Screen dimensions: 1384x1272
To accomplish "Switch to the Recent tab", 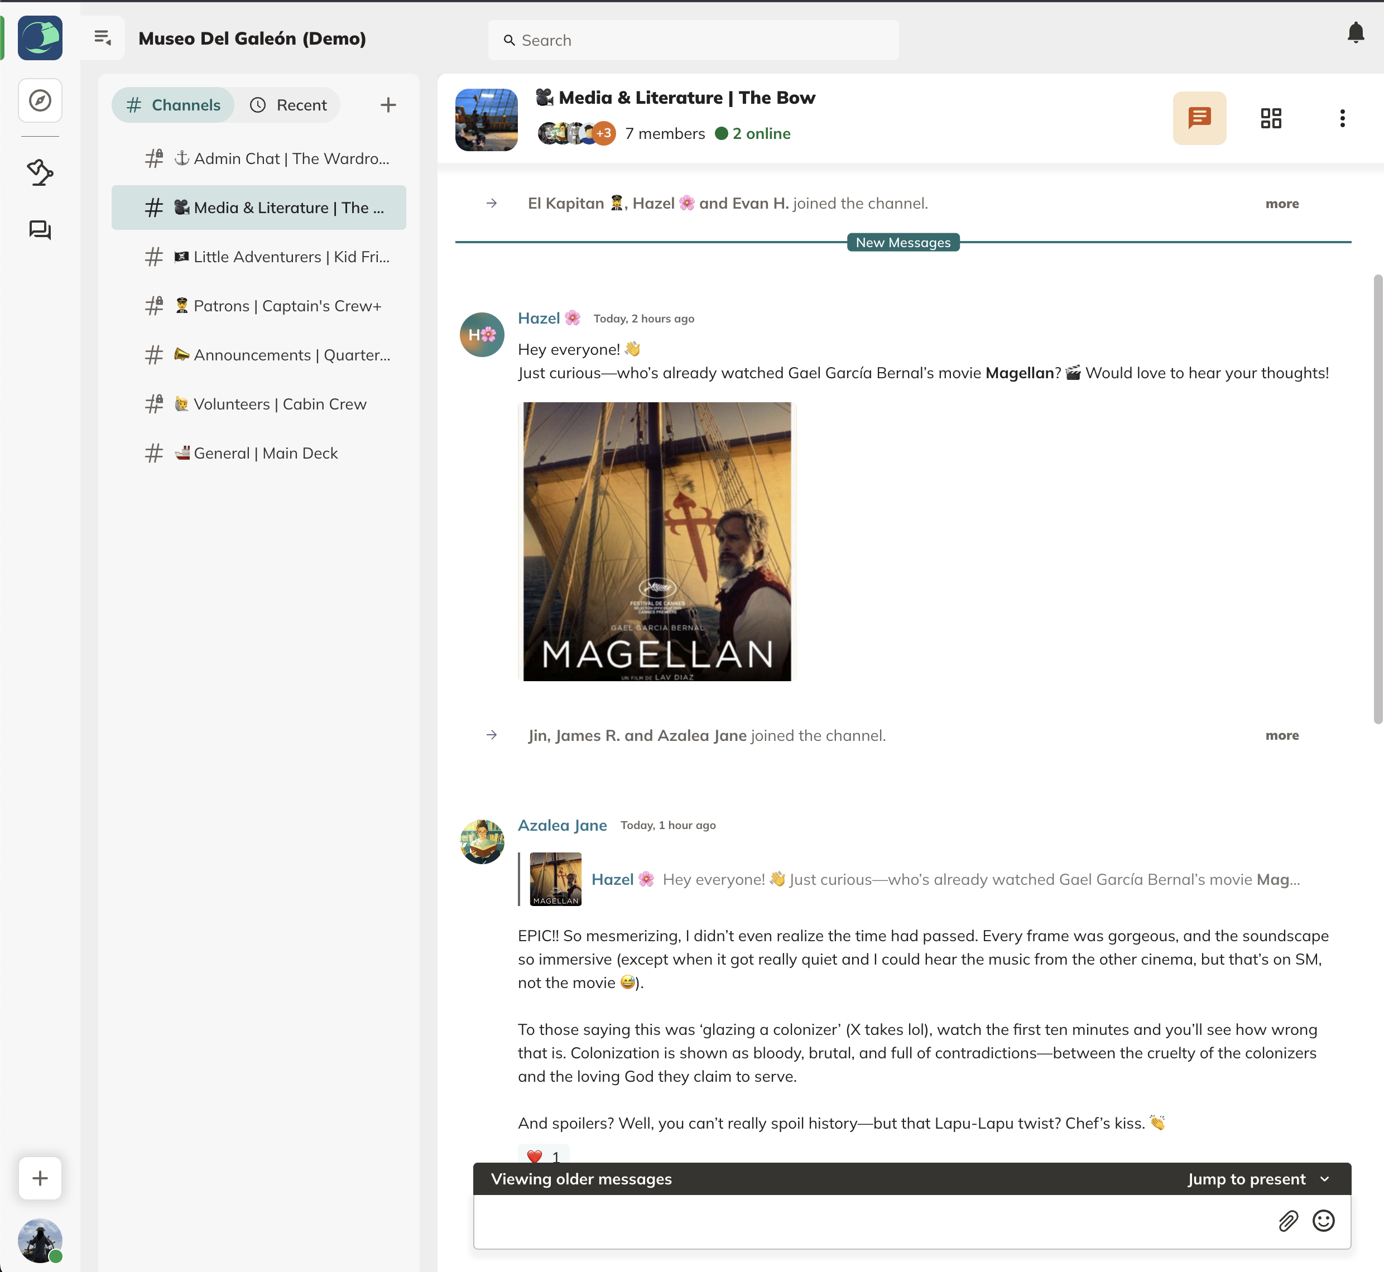I will pos(288,105).
